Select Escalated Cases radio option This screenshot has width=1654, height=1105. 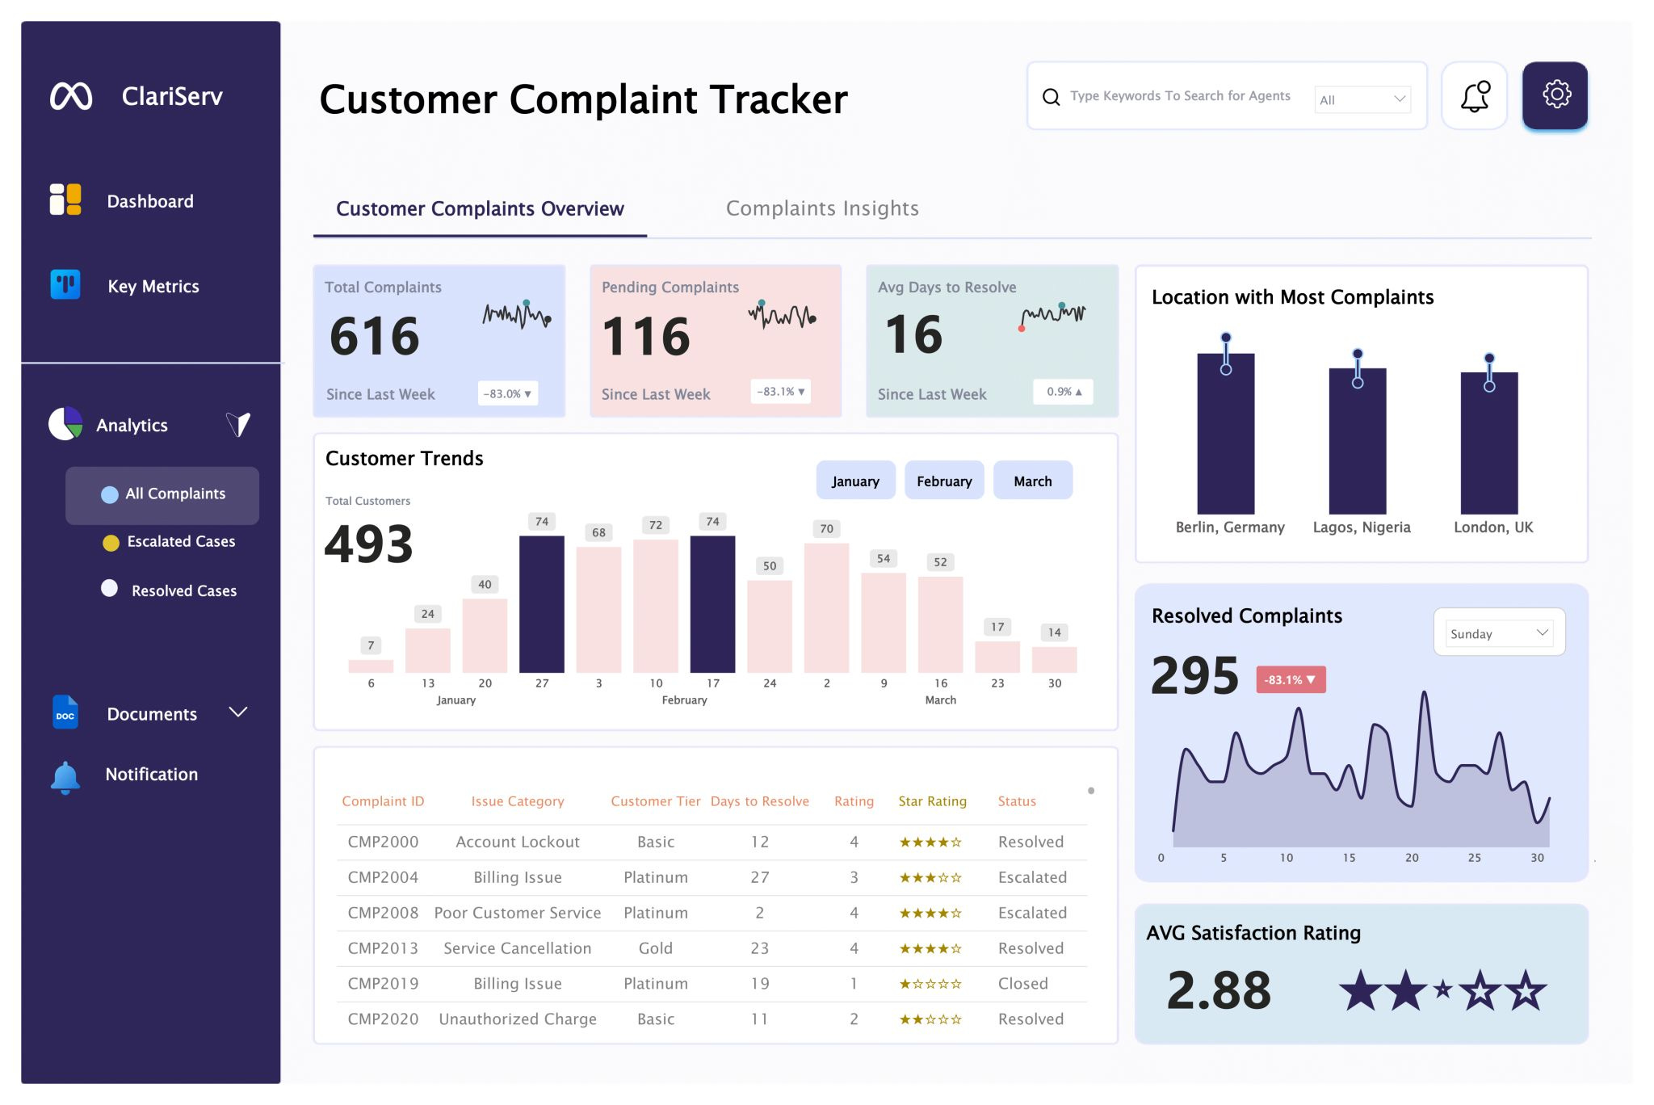click(111, 543)
